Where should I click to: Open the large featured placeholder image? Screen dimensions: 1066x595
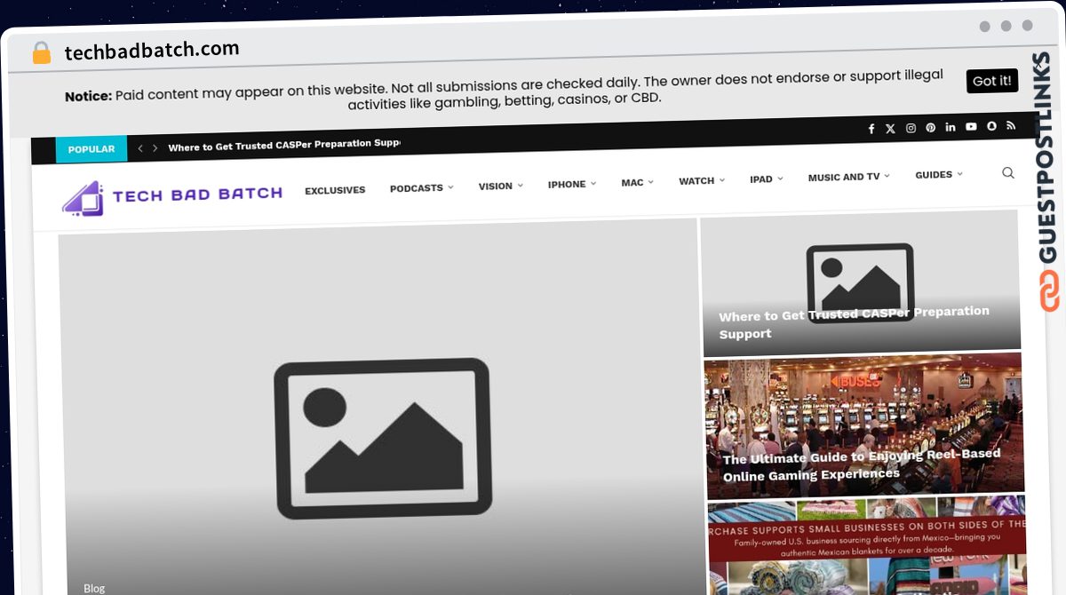(381, 409)
